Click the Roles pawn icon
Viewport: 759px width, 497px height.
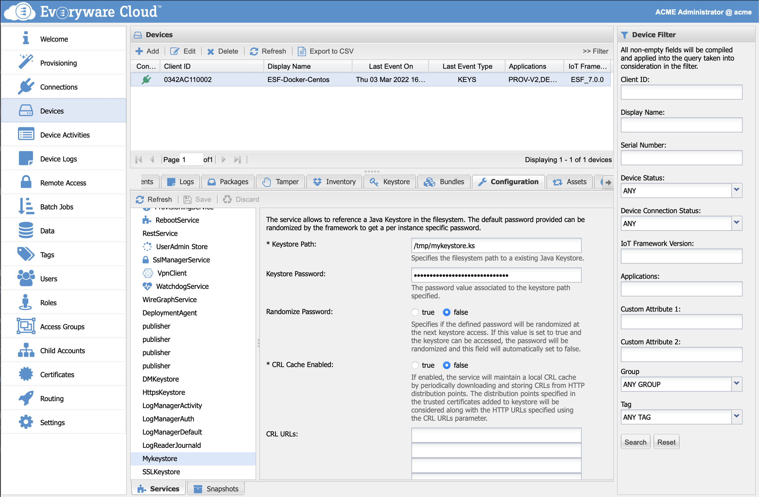26,302
